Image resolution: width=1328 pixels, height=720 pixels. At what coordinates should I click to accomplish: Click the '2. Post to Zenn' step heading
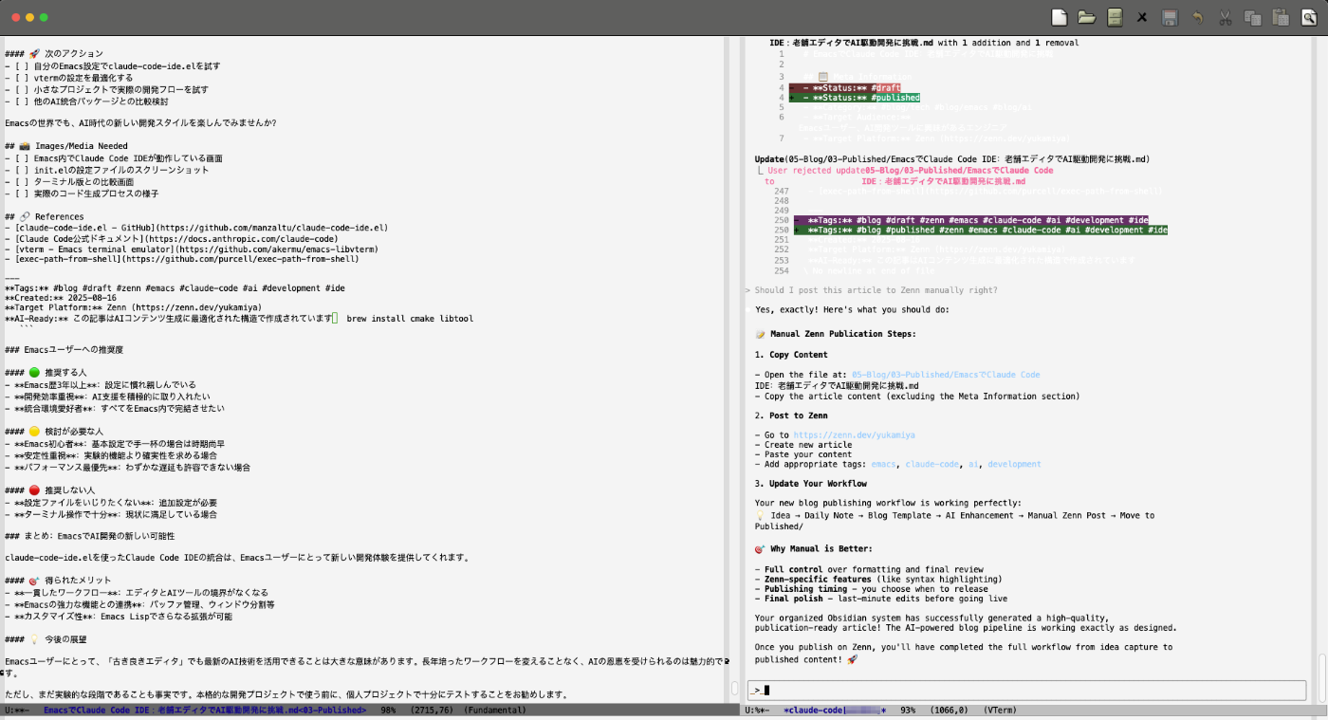791,415
